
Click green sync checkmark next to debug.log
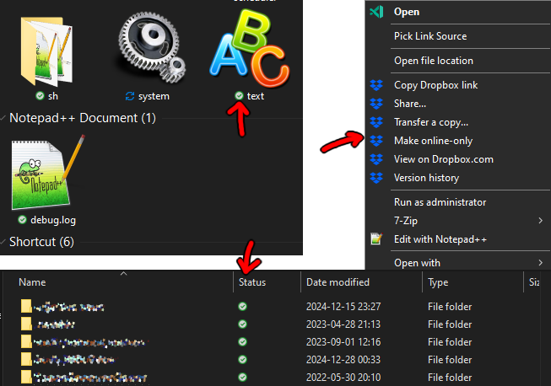click(x=23, y=220)
